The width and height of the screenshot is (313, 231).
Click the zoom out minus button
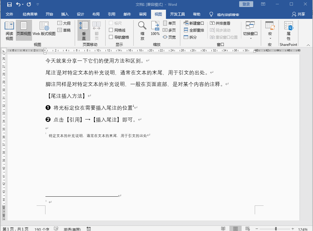pyautogui.click(x=257, y=229)
